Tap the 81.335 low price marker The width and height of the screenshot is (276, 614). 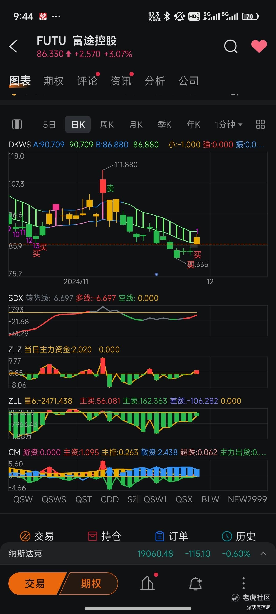click(198, 264)
